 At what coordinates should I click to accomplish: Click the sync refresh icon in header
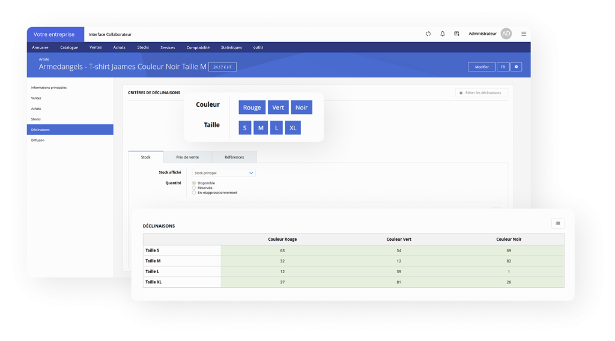pyautogui.click(x=428, y=34)
